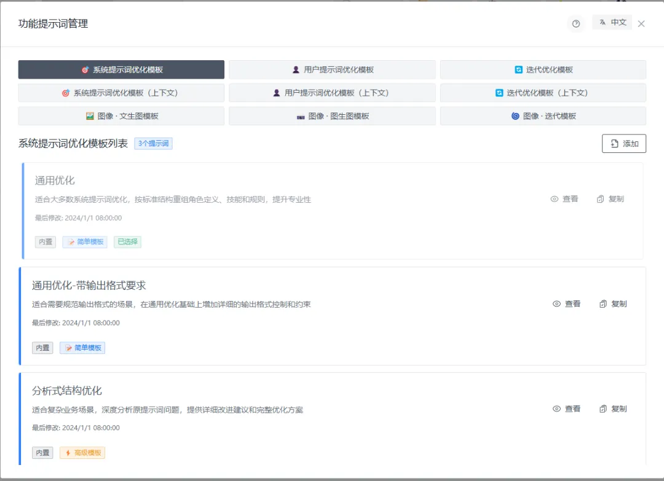Image resolution: width=664 pixels, height=481 pixels.
Task: Close the 功能提示词管理 dialog
Action: click(x=641, y=24)
